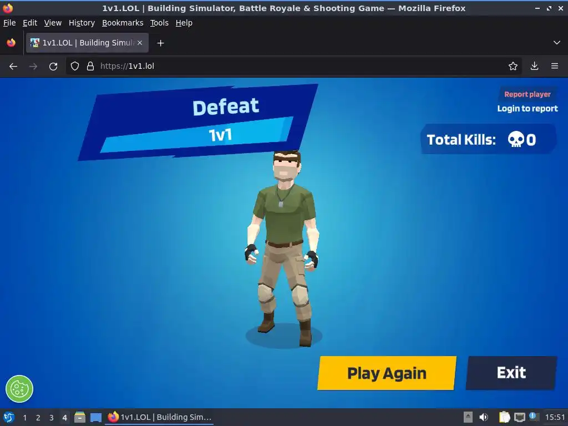Screen dimensions: 568x426
Task: Click the Defeat banner title
Action: [226, 107]
